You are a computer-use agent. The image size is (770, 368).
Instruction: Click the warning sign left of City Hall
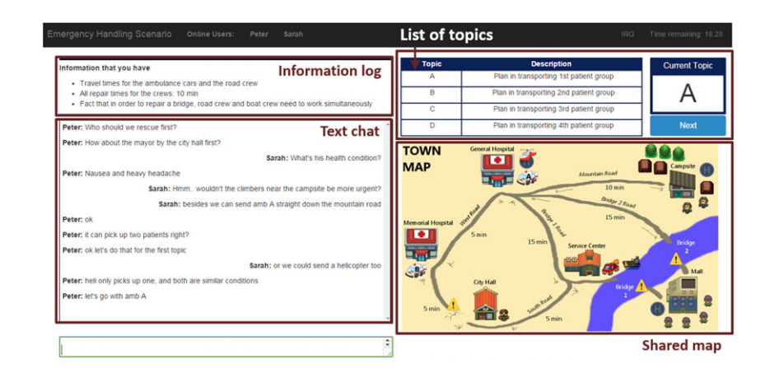pos(454,305)
